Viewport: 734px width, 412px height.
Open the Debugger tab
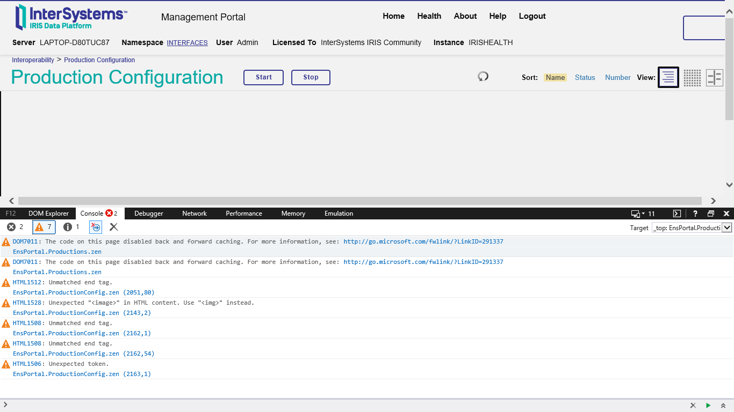pyautogui.click(x=149, y=214)
